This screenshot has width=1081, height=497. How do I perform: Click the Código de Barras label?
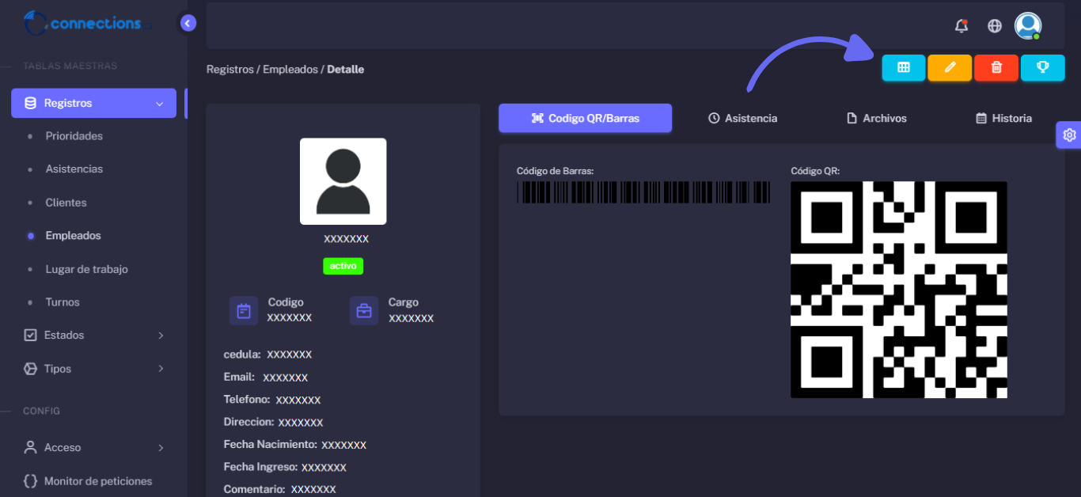click(x=556, y=170)
